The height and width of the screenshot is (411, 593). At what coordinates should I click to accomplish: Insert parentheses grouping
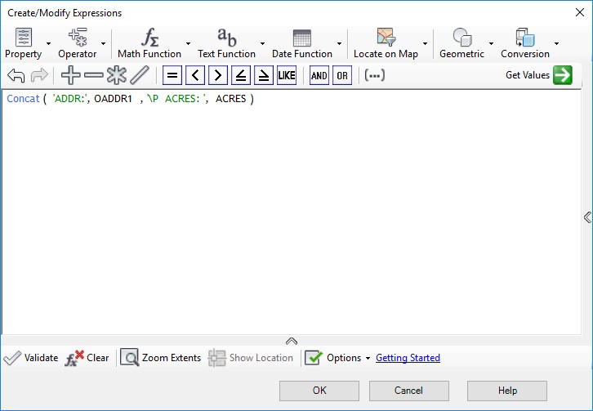pos(375,75)
